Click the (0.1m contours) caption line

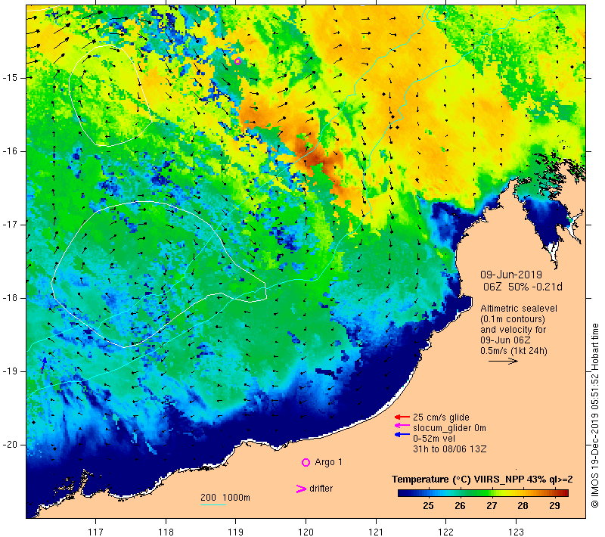[513, 319]
